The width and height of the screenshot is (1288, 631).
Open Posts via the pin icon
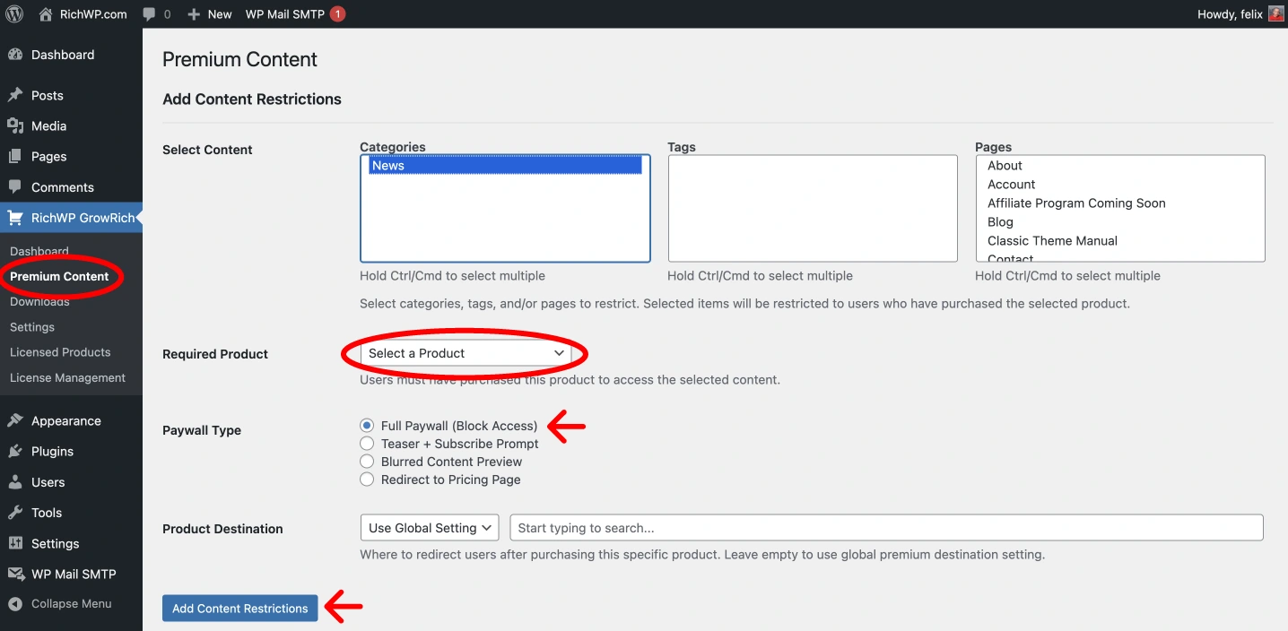click(x=15, y=95)
